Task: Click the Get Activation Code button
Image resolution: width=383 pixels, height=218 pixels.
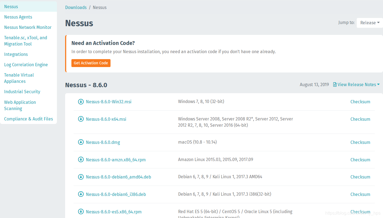Action: [91, 63]
